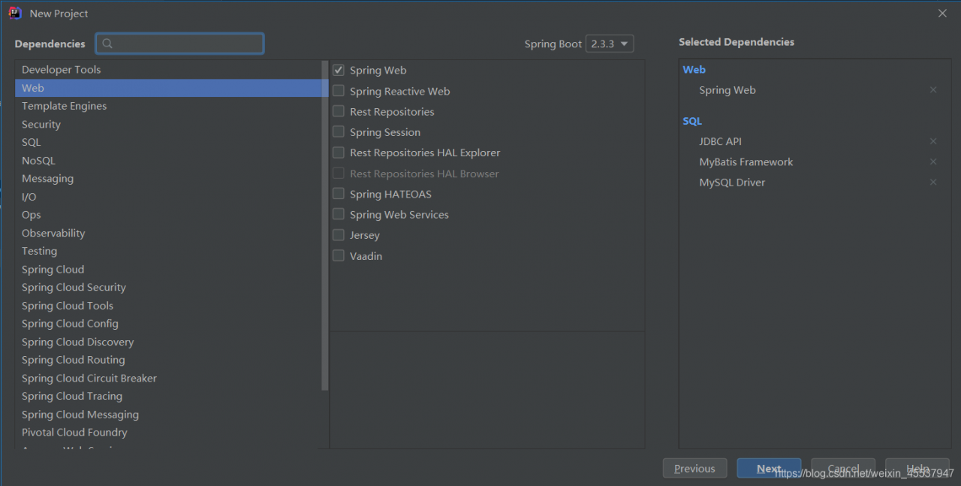This screenshot has width=961, height=486.
Task: Click disabled Rest Repositories HAL Browser checkbox
Action: 339,174
